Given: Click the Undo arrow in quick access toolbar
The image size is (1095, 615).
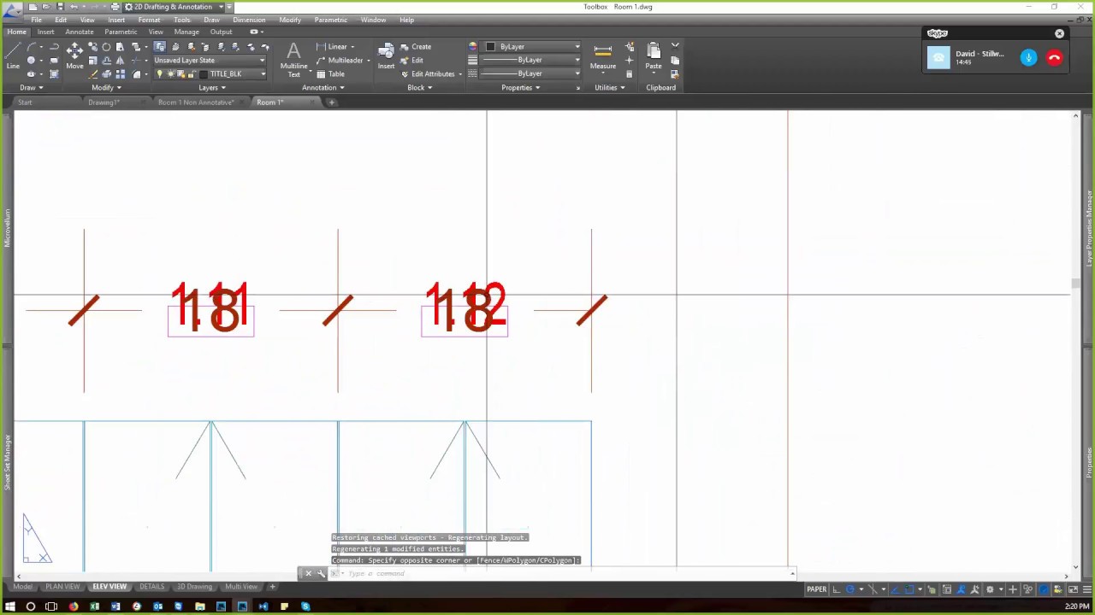Looking at the screenshot, I should pos(74,7).
